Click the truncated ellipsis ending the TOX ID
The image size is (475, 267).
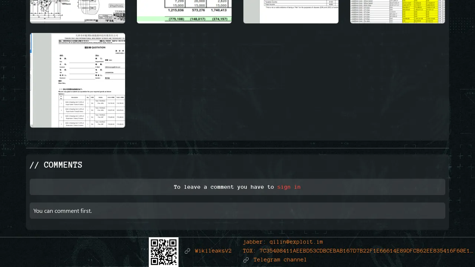coord(471,251)
